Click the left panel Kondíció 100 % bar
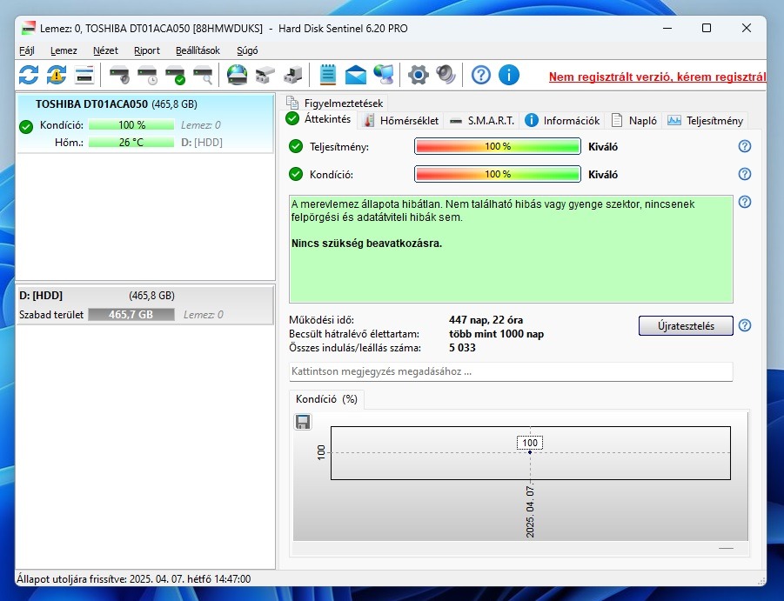 (131, 125)
